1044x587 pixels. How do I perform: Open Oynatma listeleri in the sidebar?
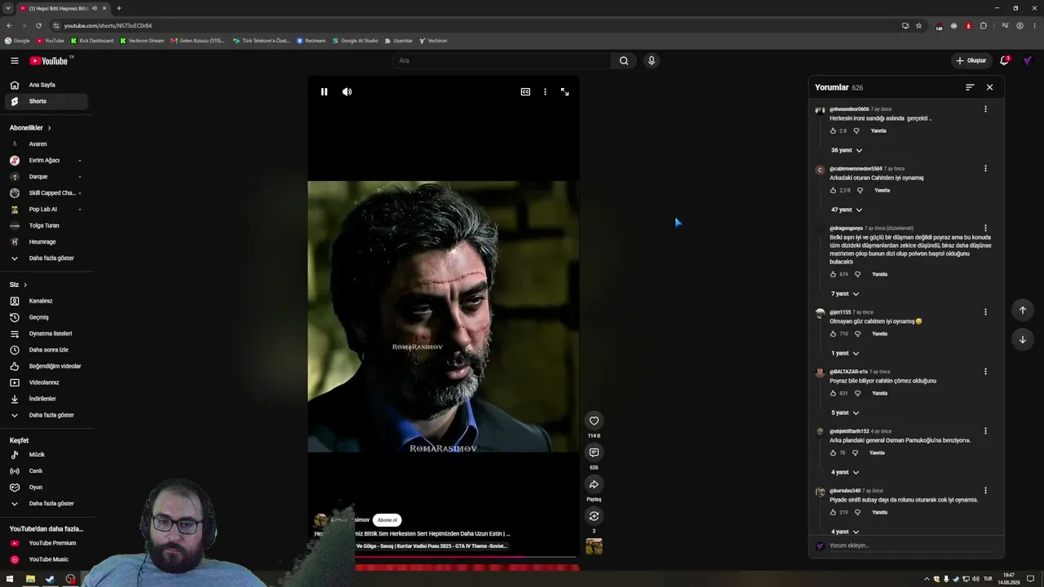(46, 333)
